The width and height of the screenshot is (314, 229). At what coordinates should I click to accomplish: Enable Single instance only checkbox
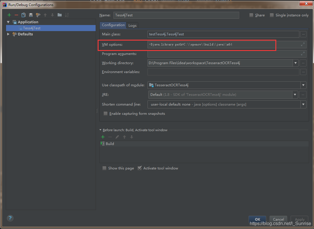[x=272, y=15]
